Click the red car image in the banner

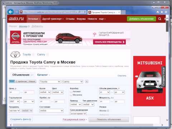69,38
